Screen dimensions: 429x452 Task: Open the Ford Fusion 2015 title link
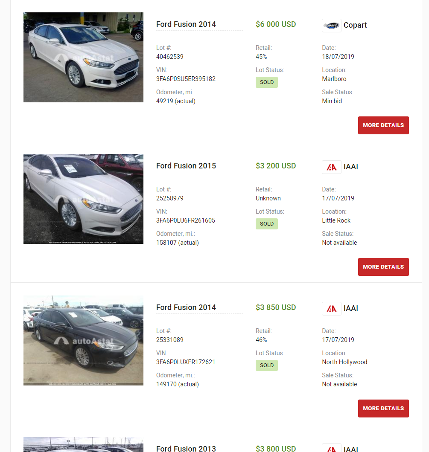pos(186,166)
